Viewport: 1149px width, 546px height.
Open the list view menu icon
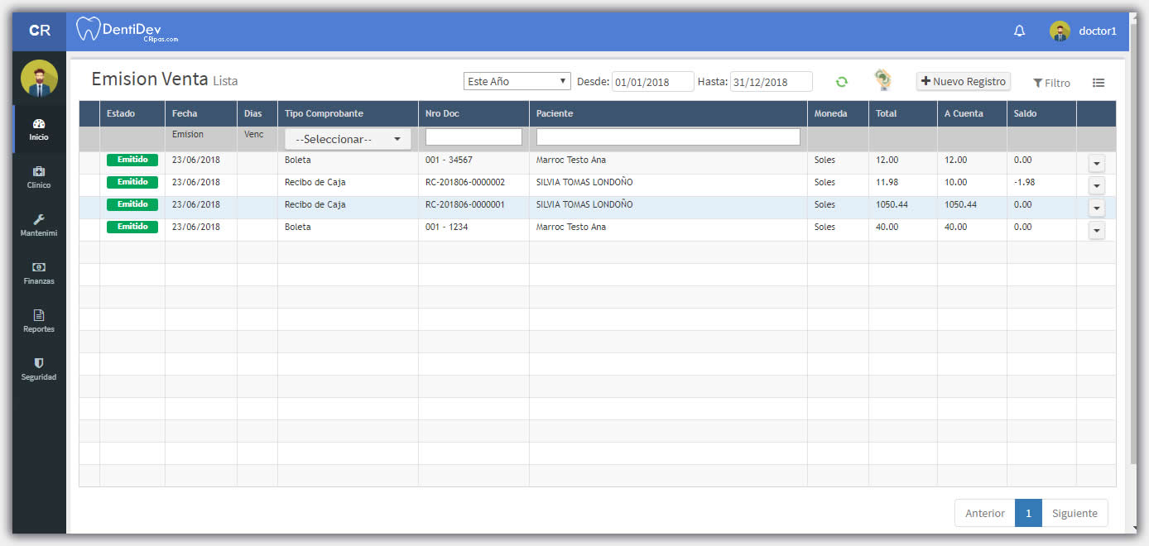(x=1099, y=83)
